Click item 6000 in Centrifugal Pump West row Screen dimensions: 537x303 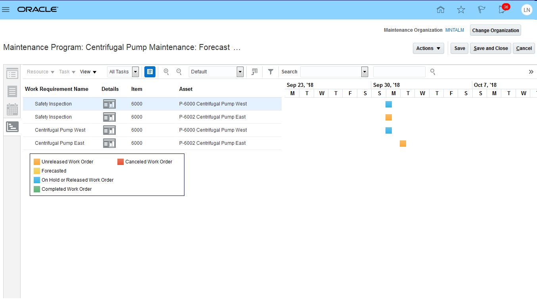137,130
